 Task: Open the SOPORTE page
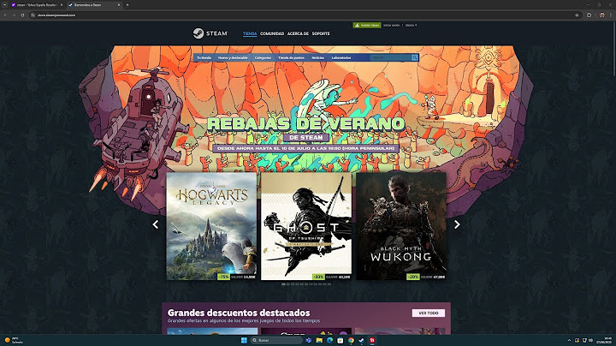pyautogui.click(x=321, y=33)
